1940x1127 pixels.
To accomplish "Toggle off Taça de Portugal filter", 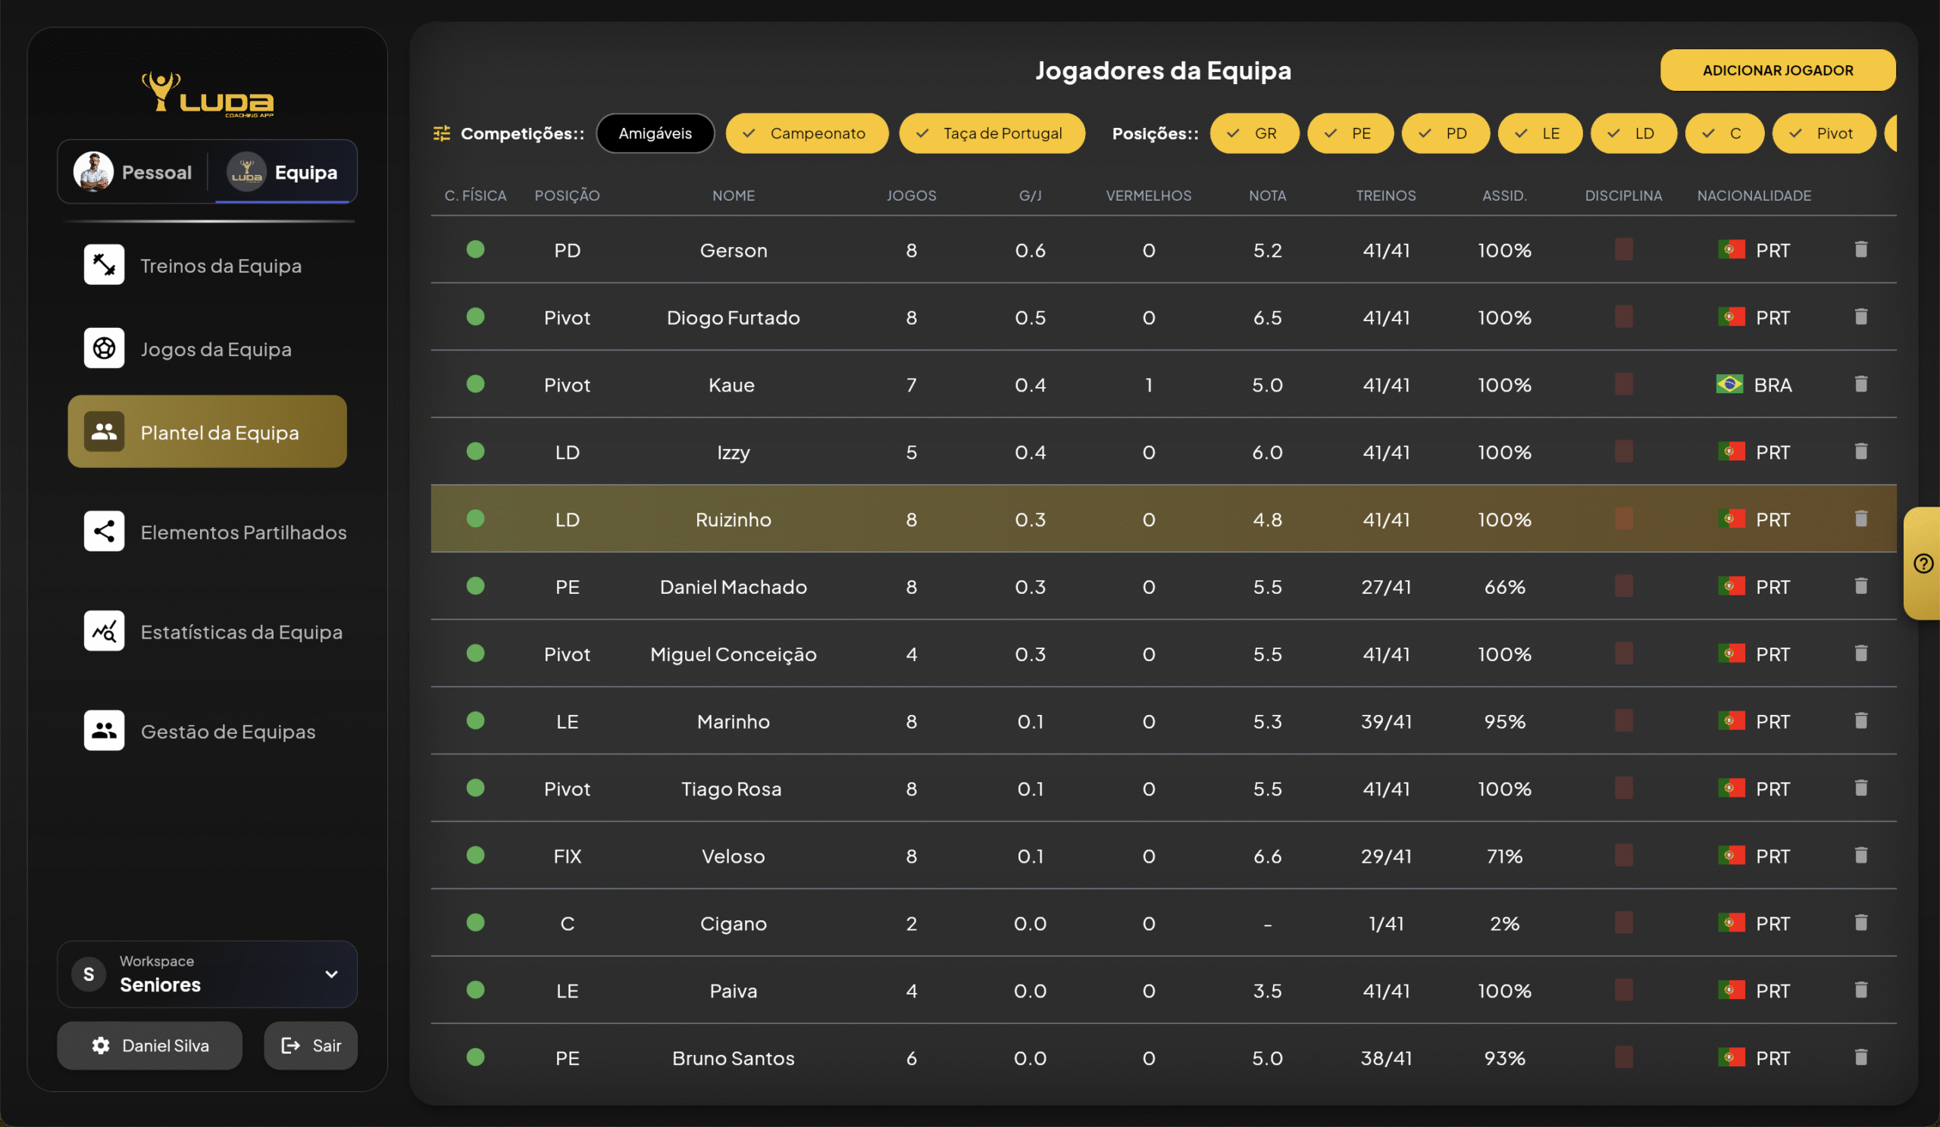I will [x=991, y=133].
